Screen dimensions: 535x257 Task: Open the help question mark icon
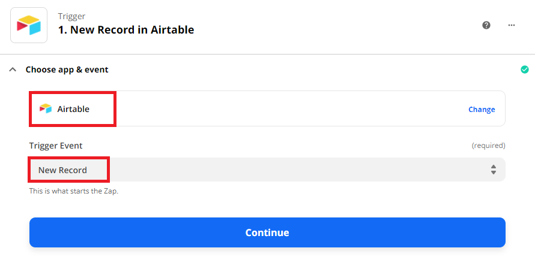point(486,25)
